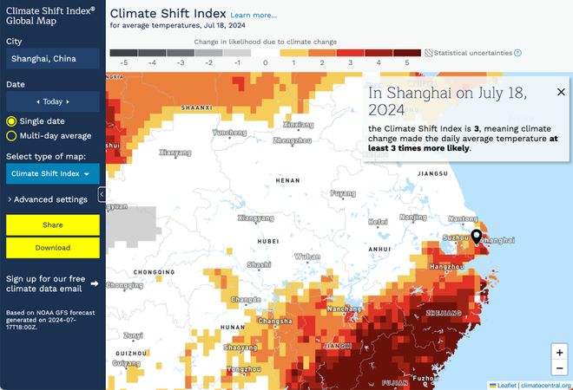Toggle the statistical uncertainties hatch icon
Screen dimensions: 573x390
pos(429,53)
